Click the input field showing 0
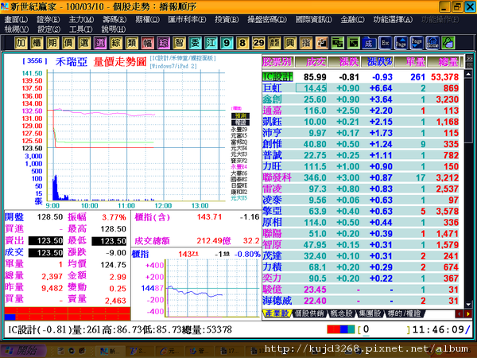This screenshot has height=358, width=477. [x=385, y=329]
